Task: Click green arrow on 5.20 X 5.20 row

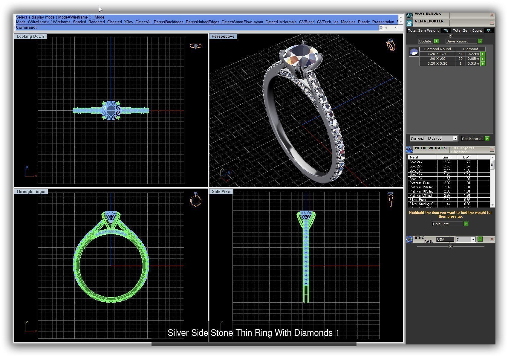Action: coord(483,64)
